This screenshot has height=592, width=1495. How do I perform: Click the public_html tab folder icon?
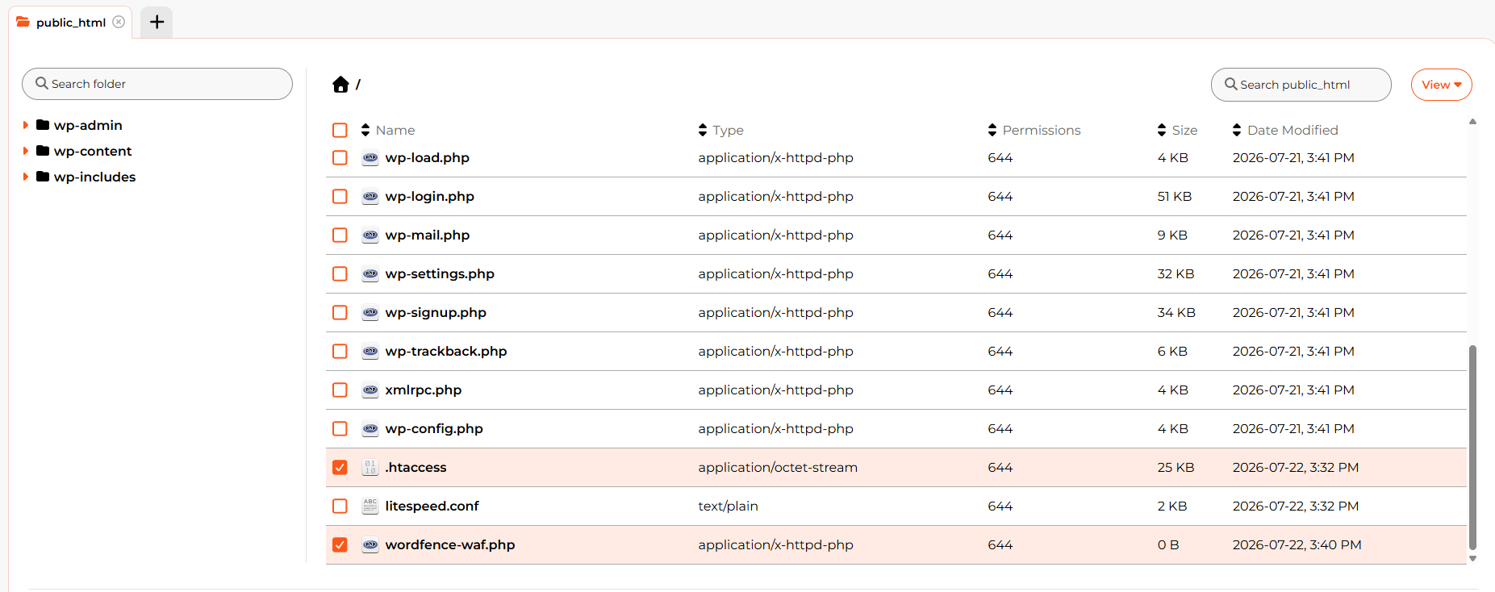click(23, 22)
